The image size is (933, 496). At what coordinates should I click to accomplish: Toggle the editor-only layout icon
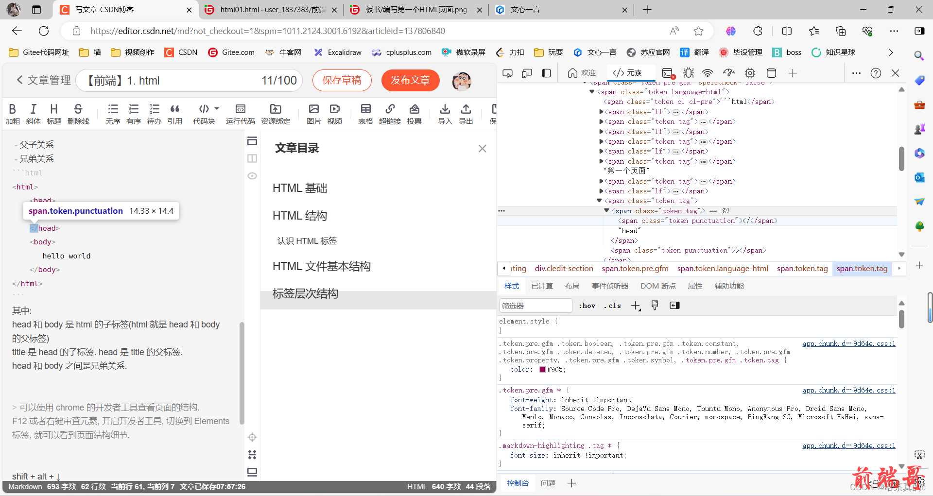tap(252, 141)
